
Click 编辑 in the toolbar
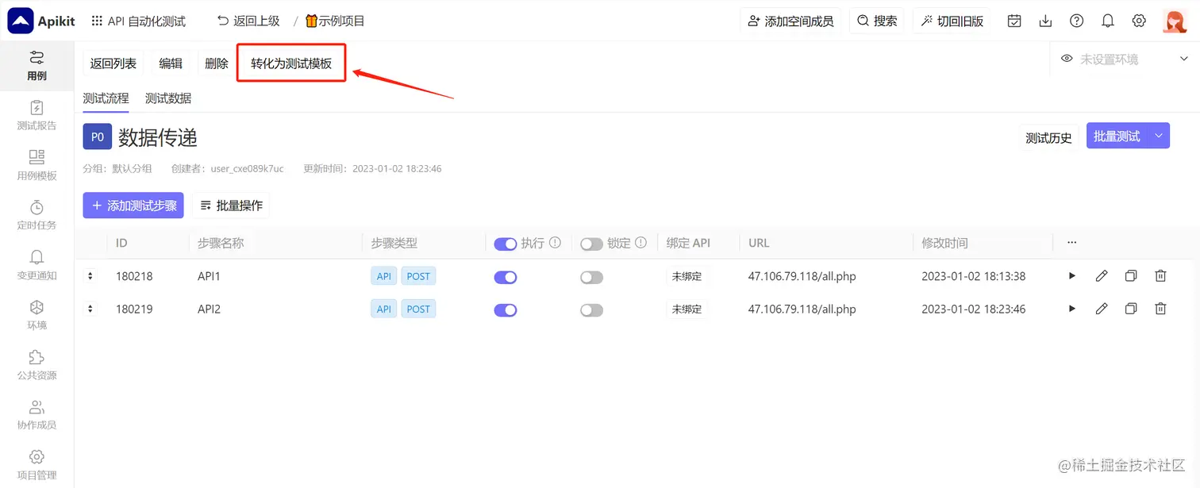click(171, 63)
